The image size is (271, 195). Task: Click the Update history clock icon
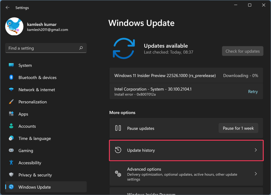[118, 150]
